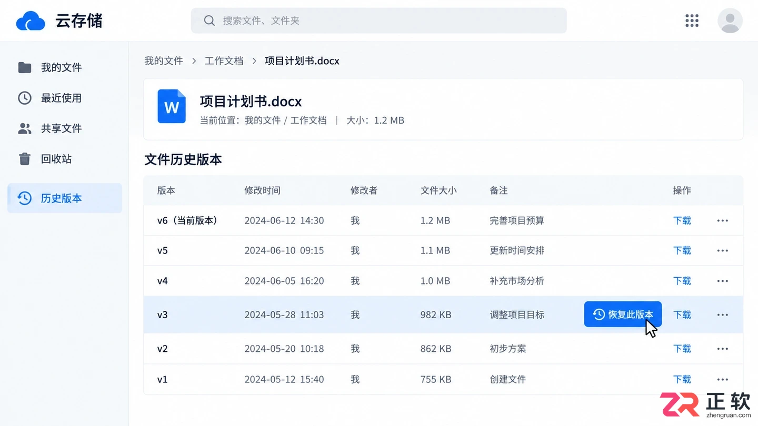Download version v4 via 下载 link
Image resolution: width=758 pixels, height=426 pixels.
[x=682, y=281]
